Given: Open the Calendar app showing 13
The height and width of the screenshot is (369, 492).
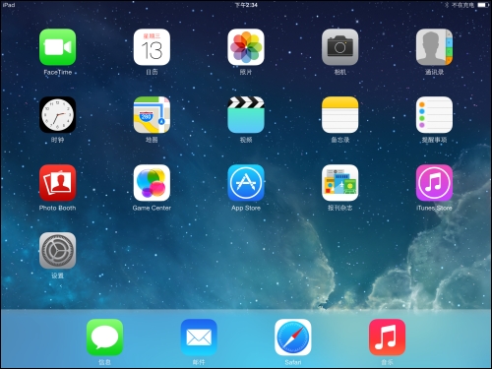Looking at the screenshot, I should (152, 47).
